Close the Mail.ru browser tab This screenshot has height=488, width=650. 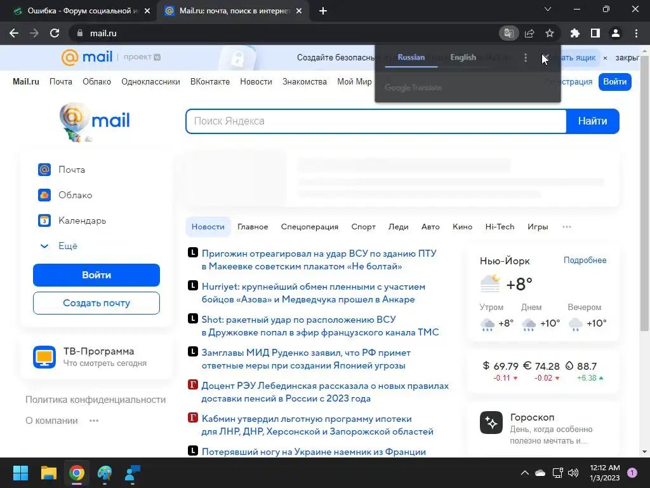pyautogui.click(x=299, y=11)
